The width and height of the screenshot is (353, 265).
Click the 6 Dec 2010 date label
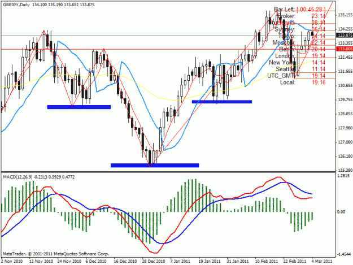point(95,261)
